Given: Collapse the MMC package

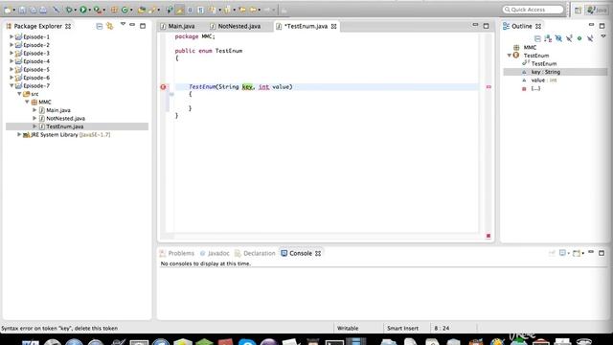Looking at the screenshot, I should 27,102.
